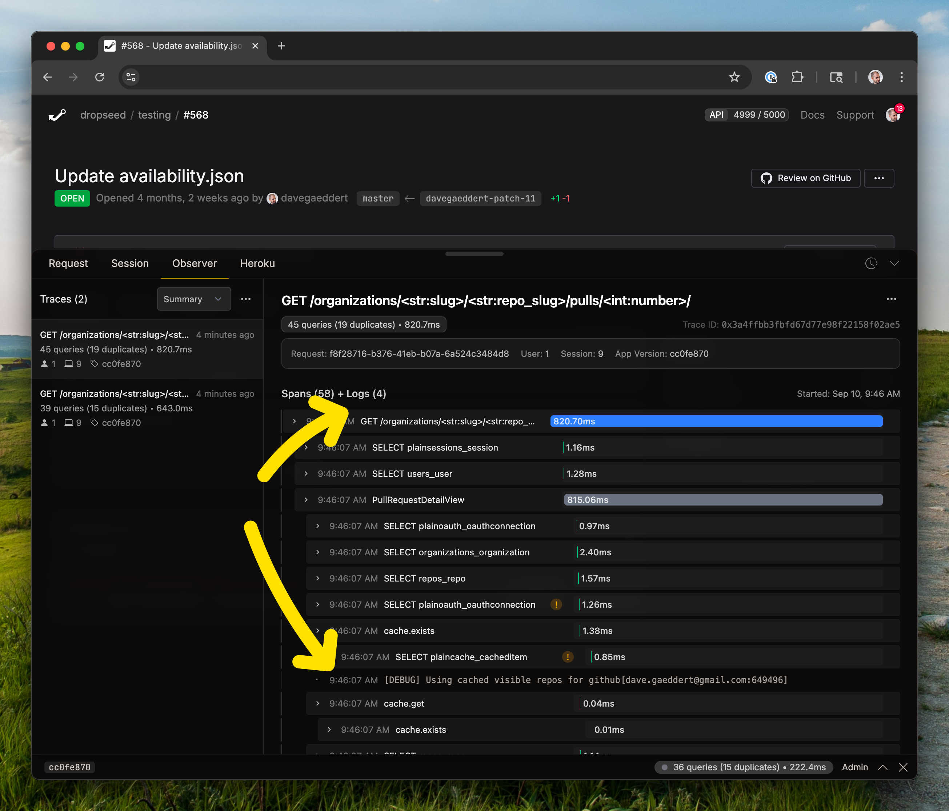Expand the 0.01ms cache.exists span
The width and height of the screenshot is (949, 811).
(x=329, y=730)
